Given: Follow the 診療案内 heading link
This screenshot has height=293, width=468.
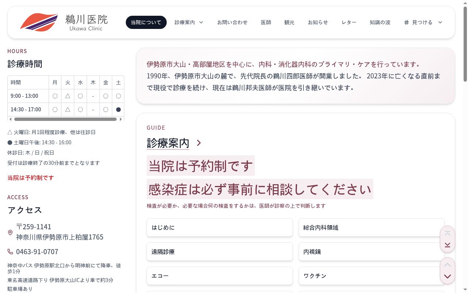Looking at the screenshot, I should 168,143.
